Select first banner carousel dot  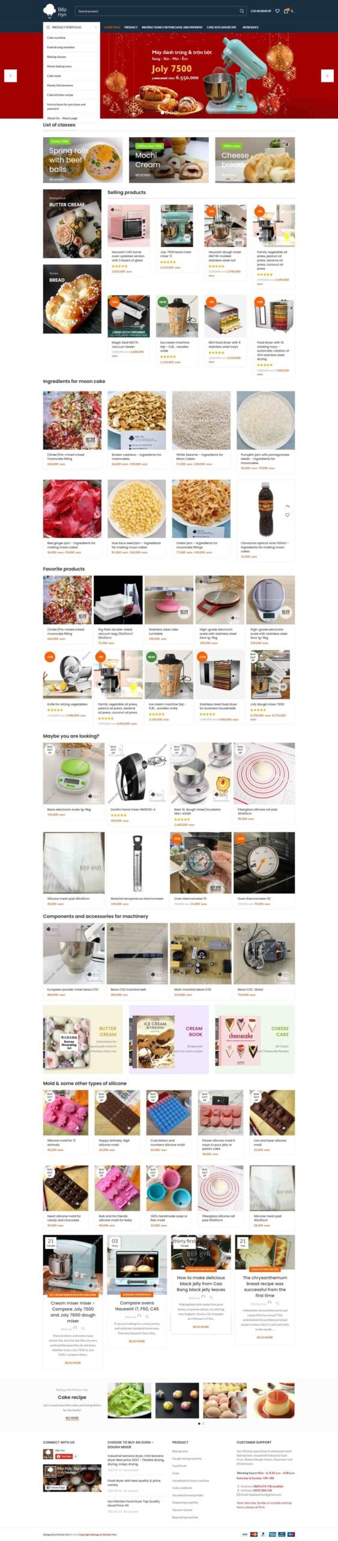click(162, 112)
